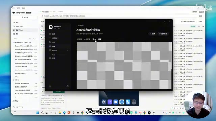The height and width of the screenshot is (121, 216).
Task: Click taskbar search magnifier
Action: point(42,113)
